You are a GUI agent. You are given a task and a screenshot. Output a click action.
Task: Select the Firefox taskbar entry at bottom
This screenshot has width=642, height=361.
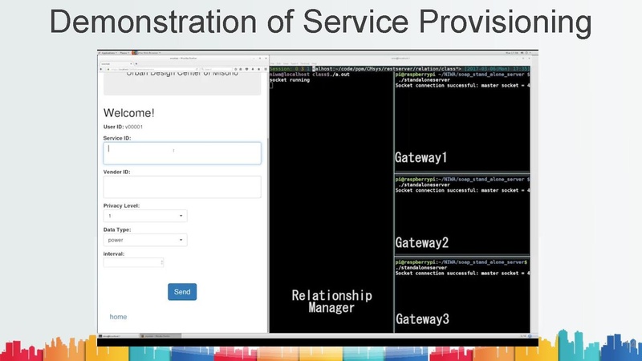coord(157,335)
